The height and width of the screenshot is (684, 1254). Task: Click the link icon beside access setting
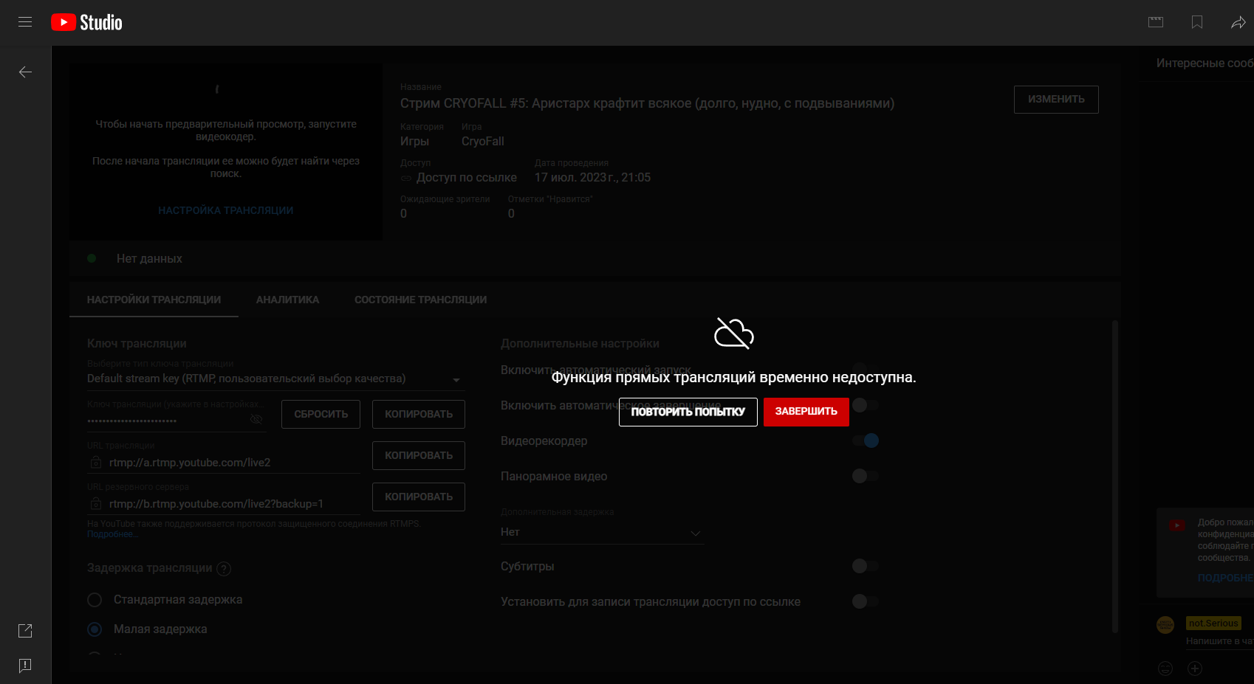tap(406, 178)
